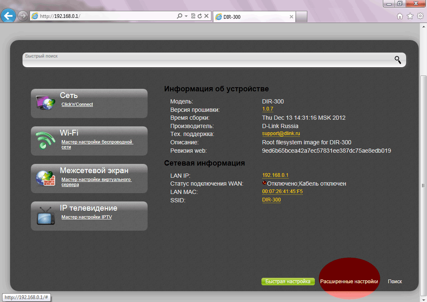Click the support@dlink.ru email link
427x302 pixels.
[281, 133]
